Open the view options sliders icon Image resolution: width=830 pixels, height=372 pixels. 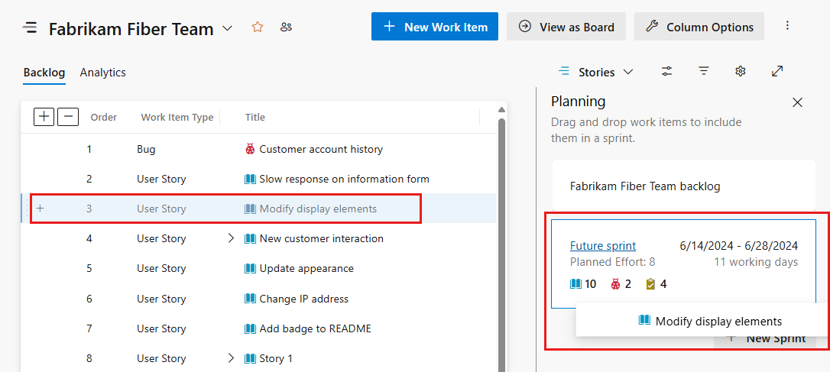click(x=667, y=71)
